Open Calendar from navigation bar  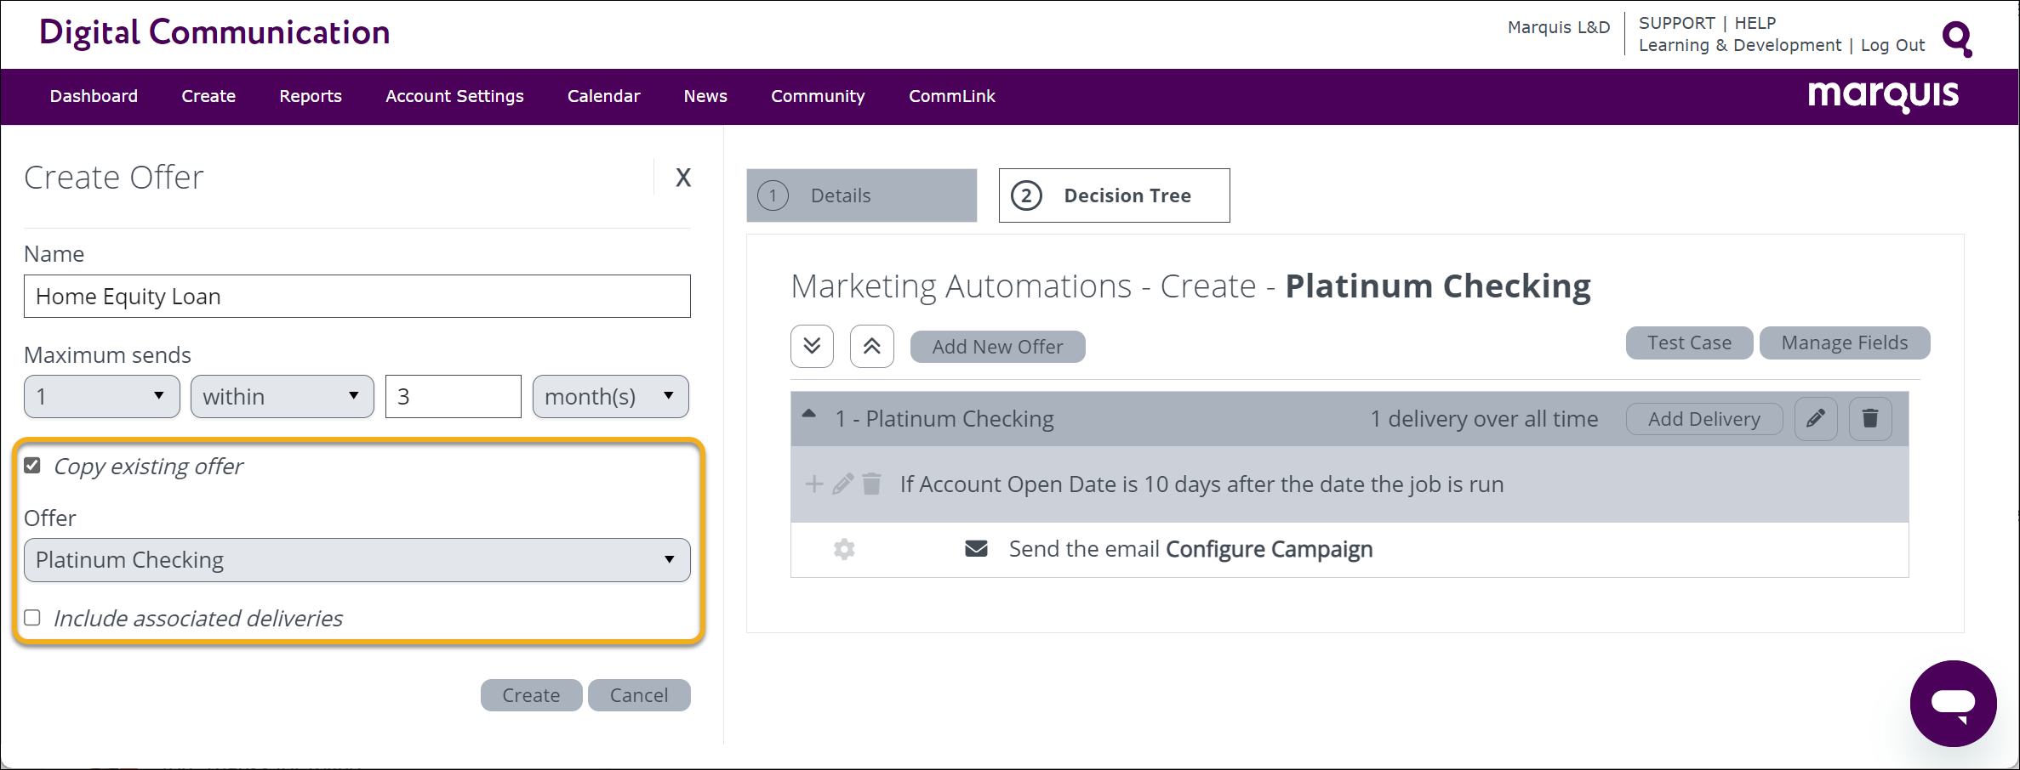click(x=603, y=96)
